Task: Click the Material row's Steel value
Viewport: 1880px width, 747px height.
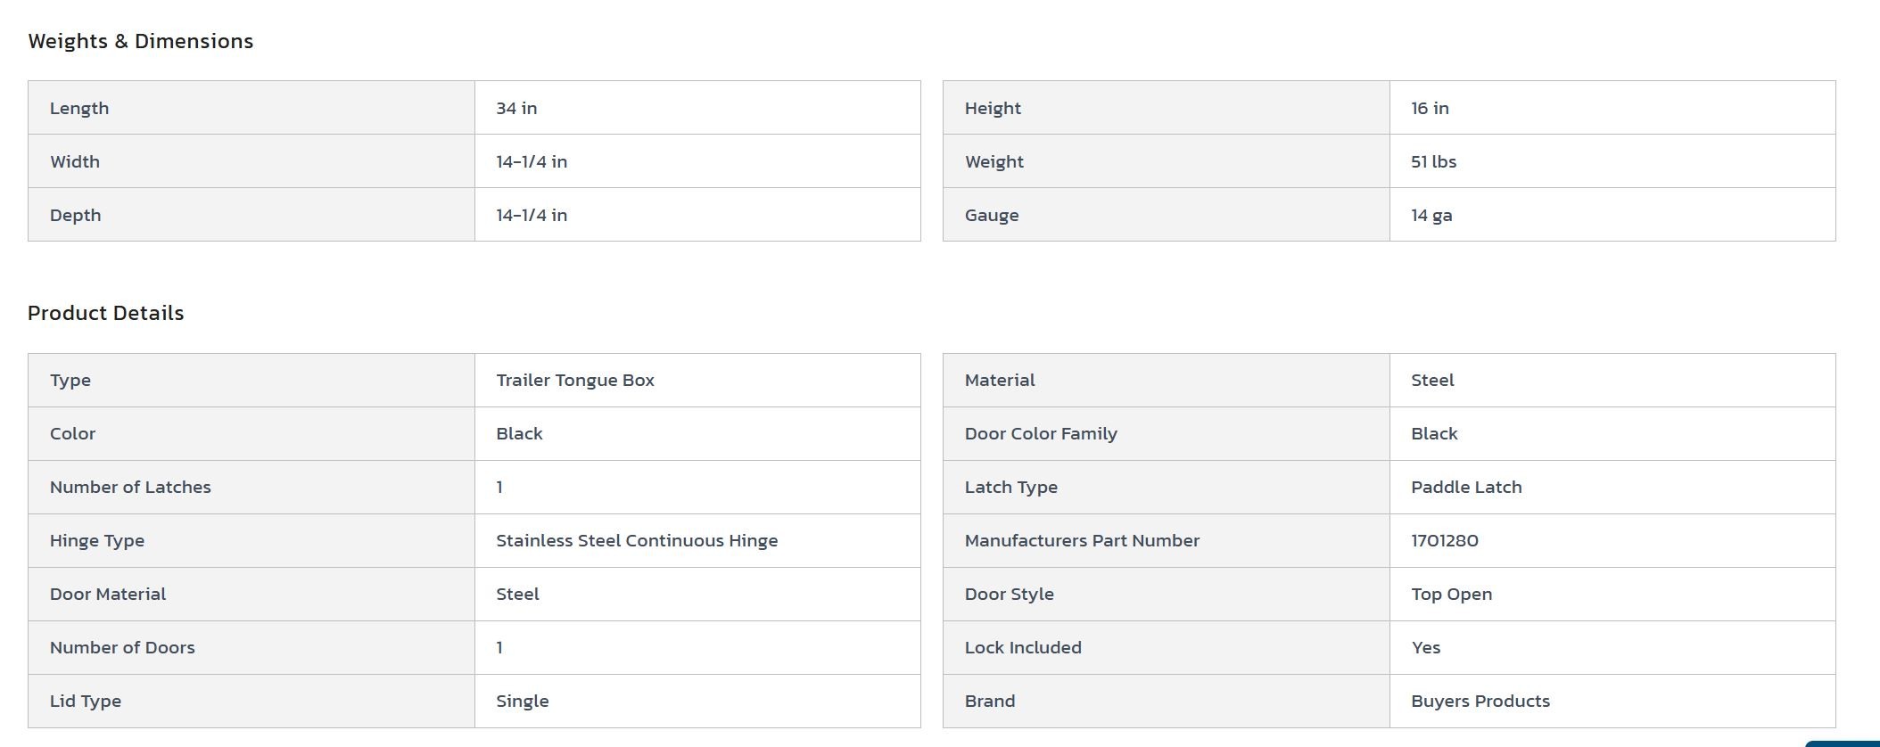Action: 1432,380
